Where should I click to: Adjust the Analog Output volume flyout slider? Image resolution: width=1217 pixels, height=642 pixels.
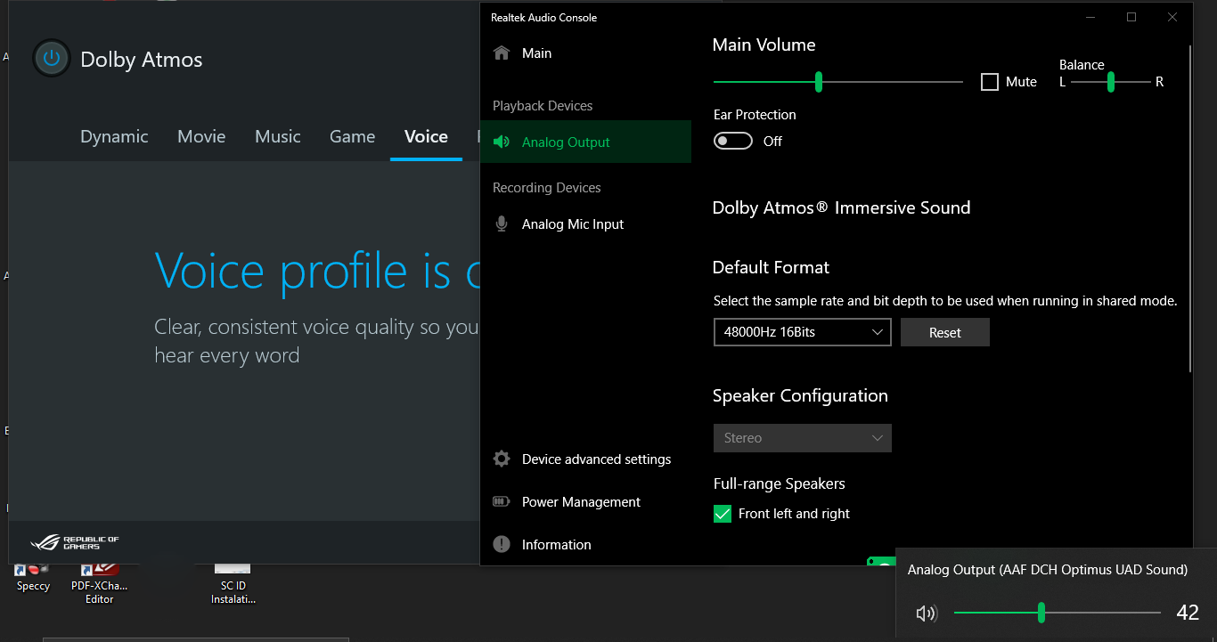point(1058,613)
